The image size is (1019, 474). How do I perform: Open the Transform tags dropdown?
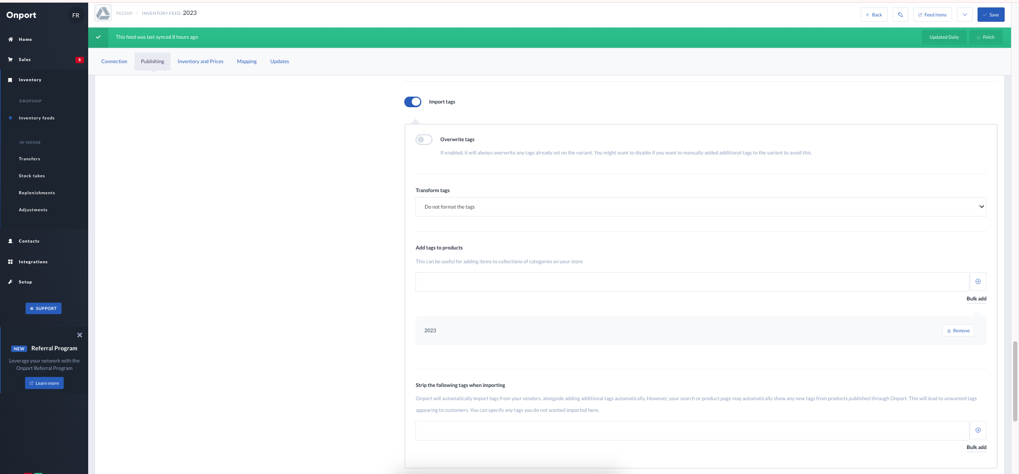tap(701, 207)
